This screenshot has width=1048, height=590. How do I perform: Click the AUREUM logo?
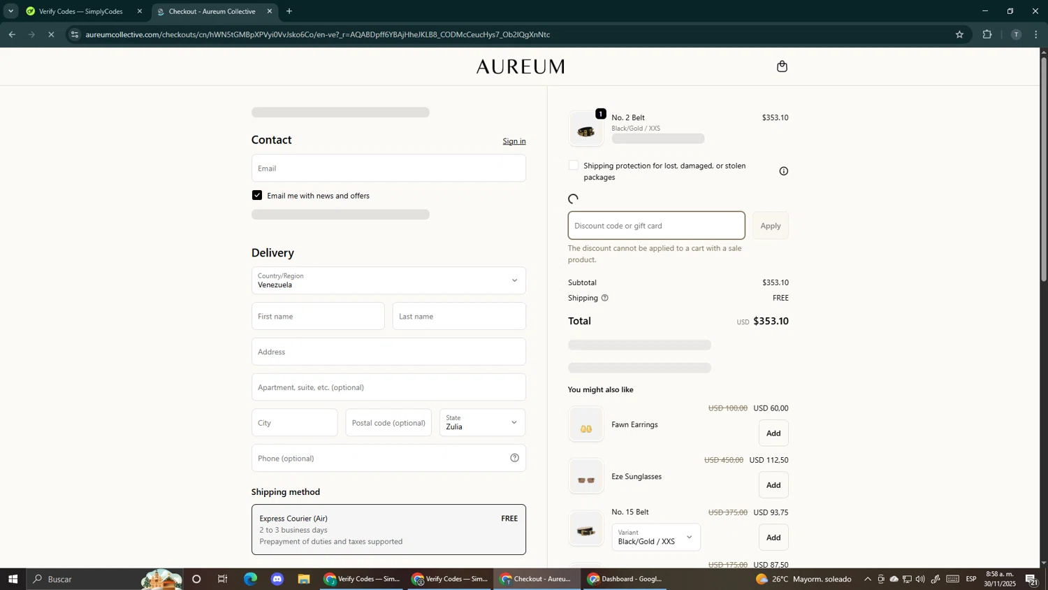tap(521, 67)
